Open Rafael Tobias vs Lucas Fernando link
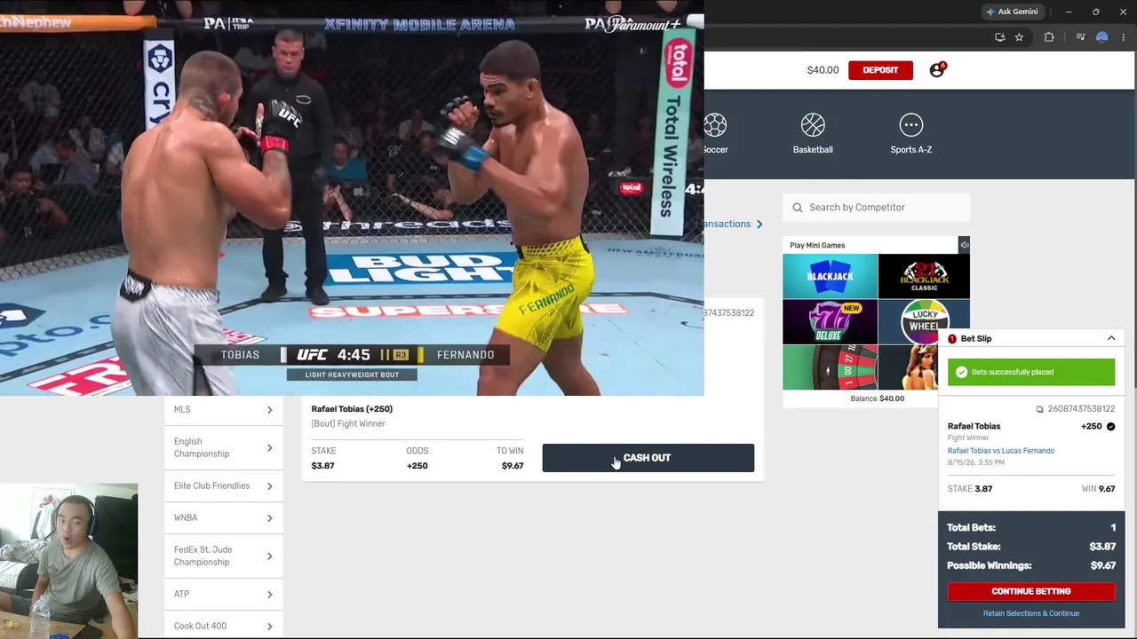The width and height of the screenshot is (1137, 639). tap(1001, 451)
